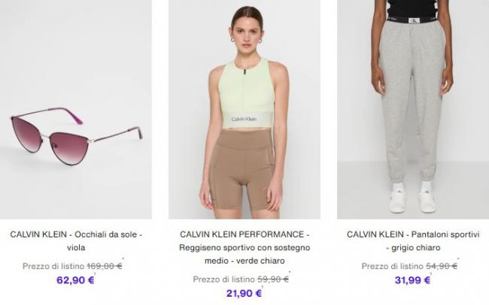Select the 'Pantaloni sportivi - grigio chiaro' title
Viewport: 489px width, 305px height.
point(413,241)
